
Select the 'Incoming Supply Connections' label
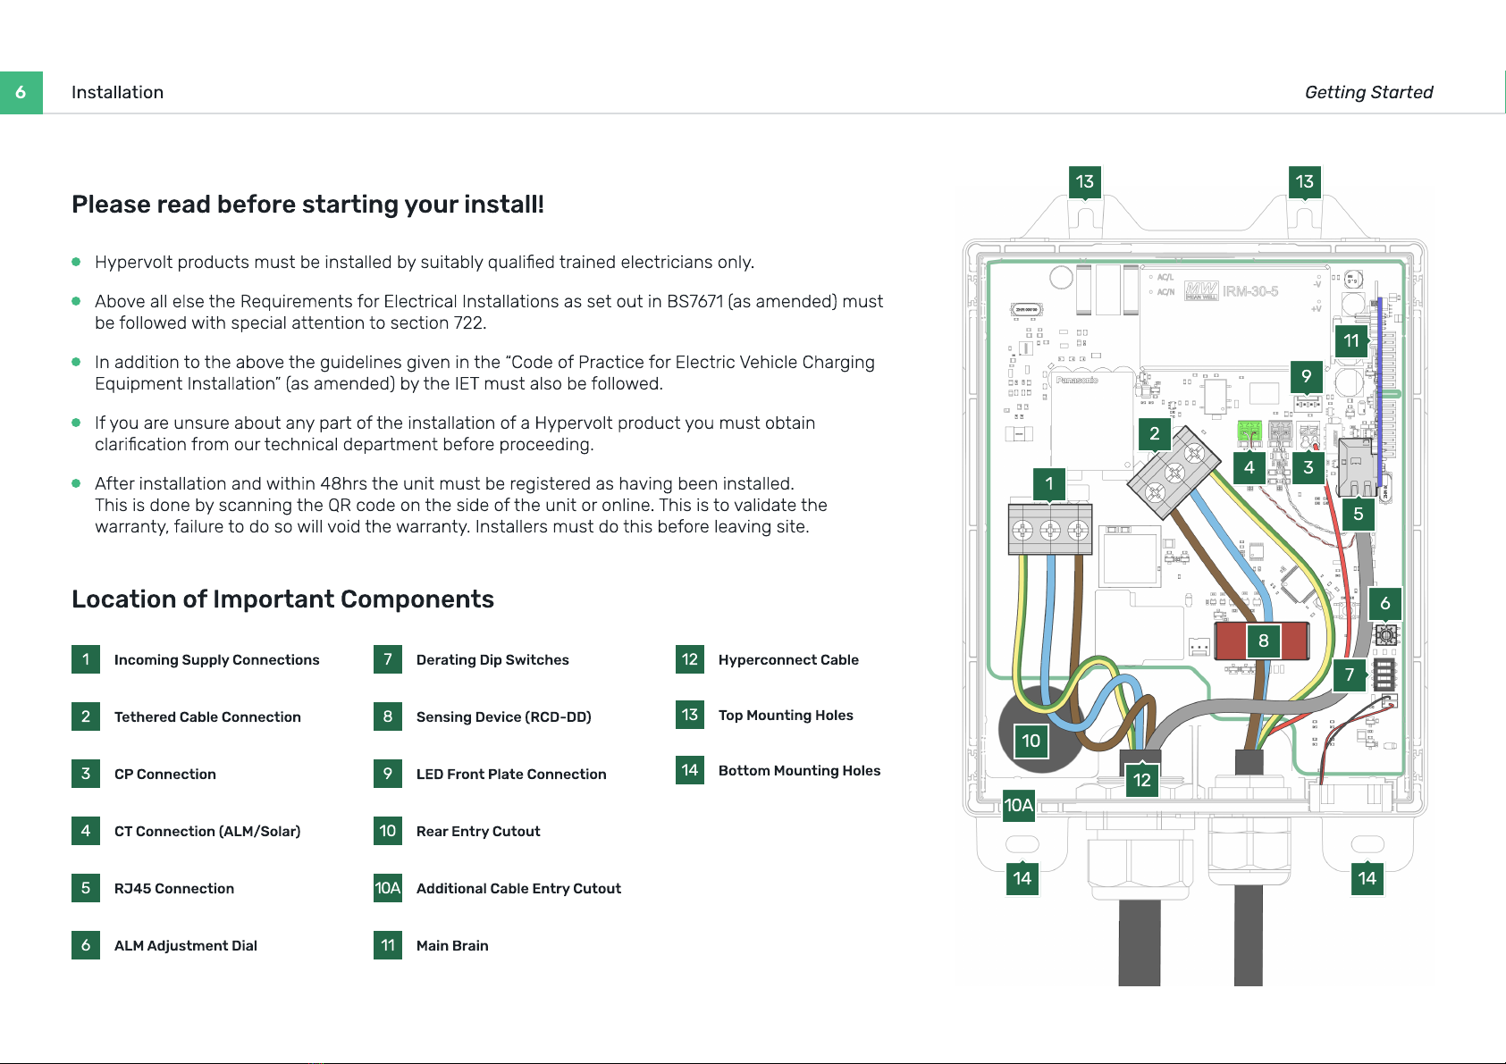(216, 659)
